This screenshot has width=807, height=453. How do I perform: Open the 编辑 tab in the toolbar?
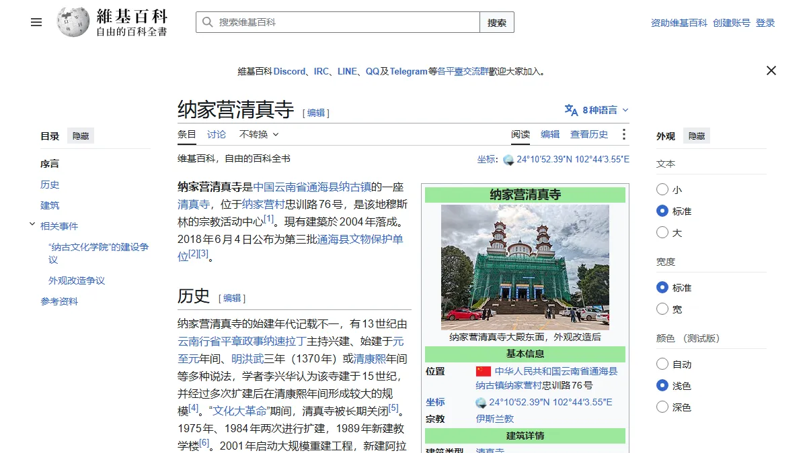tap(550, 134)
